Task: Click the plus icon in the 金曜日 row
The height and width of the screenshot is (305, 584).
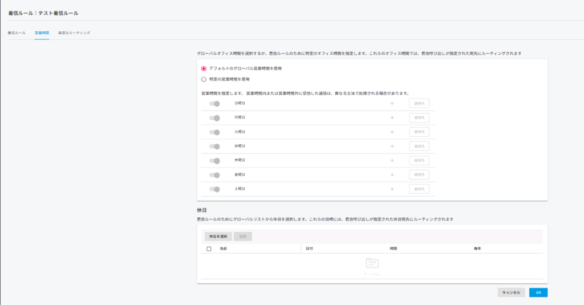Action: (x=392, y=175)
